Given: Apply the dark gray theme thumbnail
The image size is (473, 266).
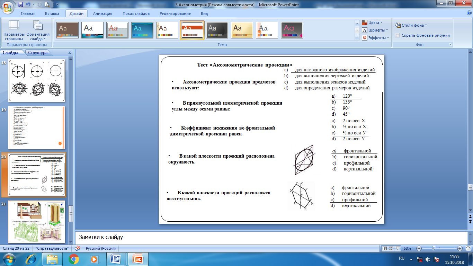Looking at the screenshot, I should [x=217, y=30].
